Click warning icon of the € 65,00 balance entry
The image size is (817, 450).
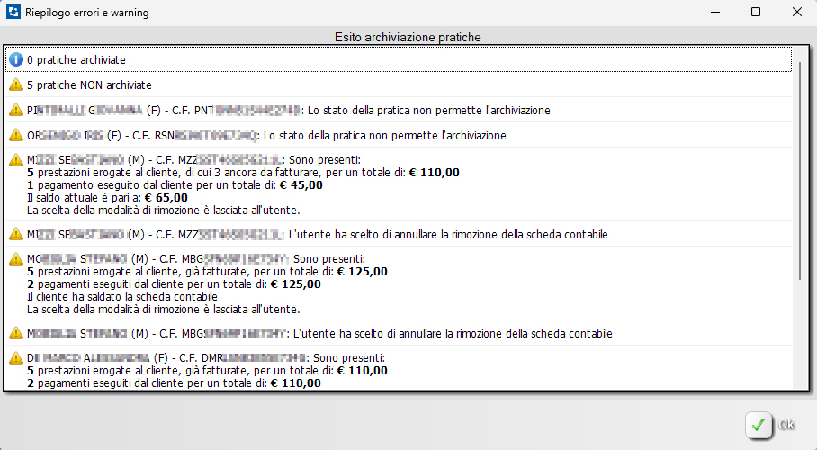click(x=15, y=160)
